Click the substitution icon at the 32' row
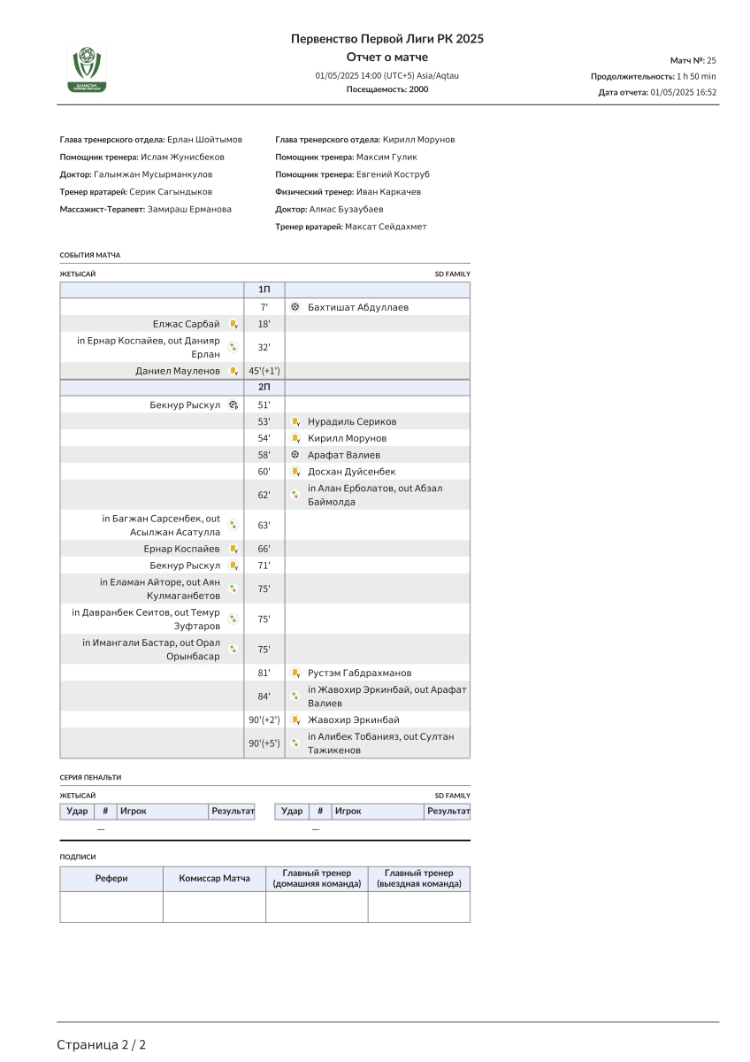750x1062 pixels. click(x=233, y=348)
